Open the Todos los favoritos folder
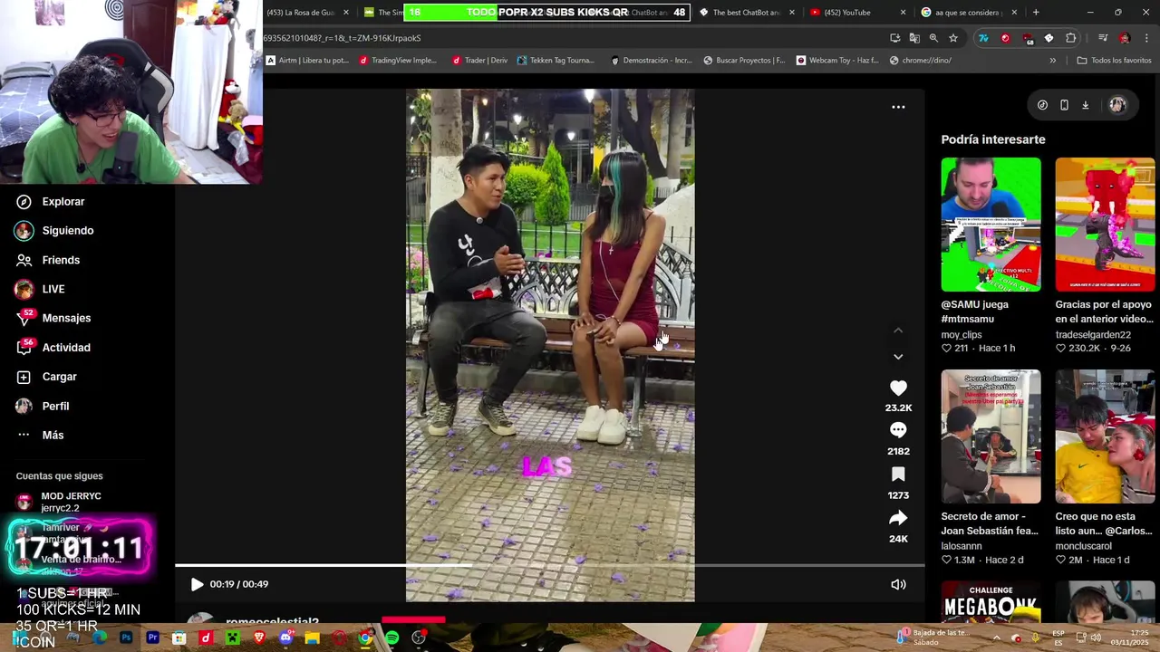The width and height of the screenshot is (1160, 652). pos(1114,61)
